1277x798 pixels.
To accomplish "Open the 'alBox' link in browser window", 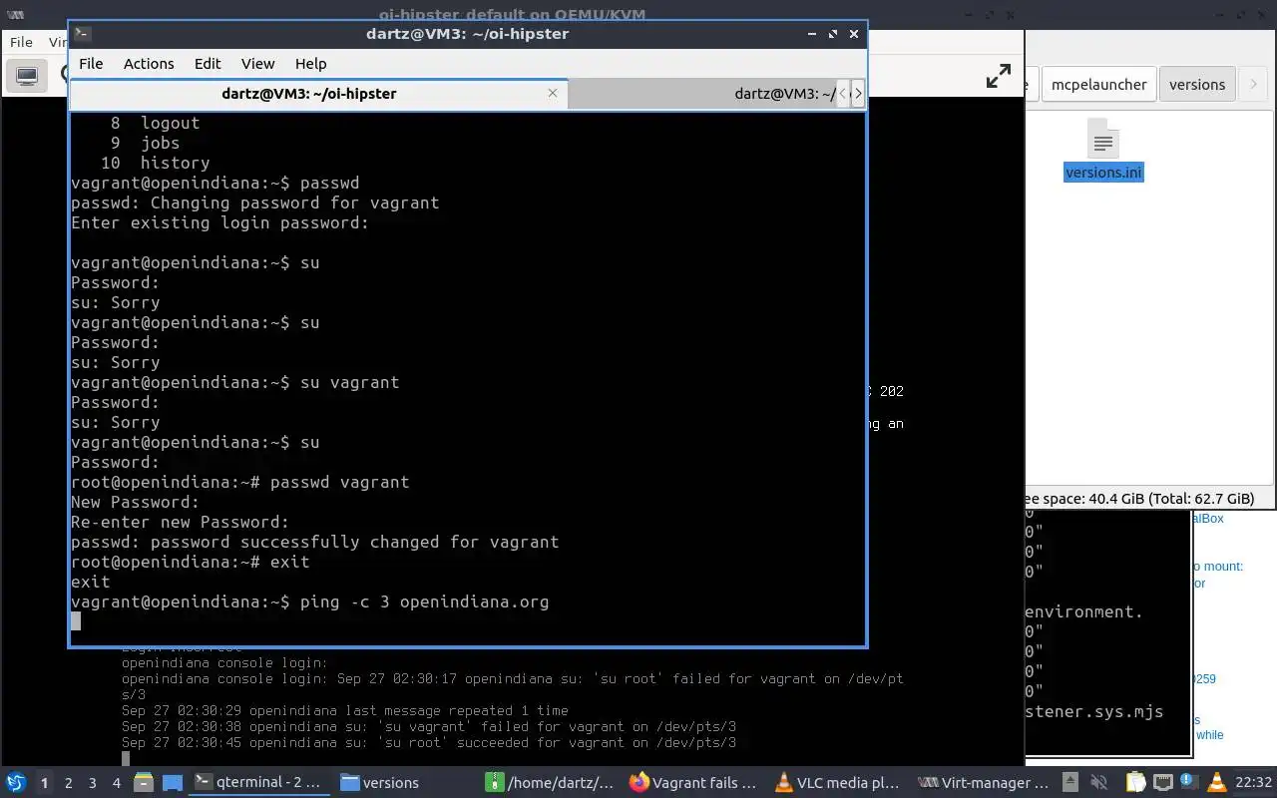I will click(1208, 519).
